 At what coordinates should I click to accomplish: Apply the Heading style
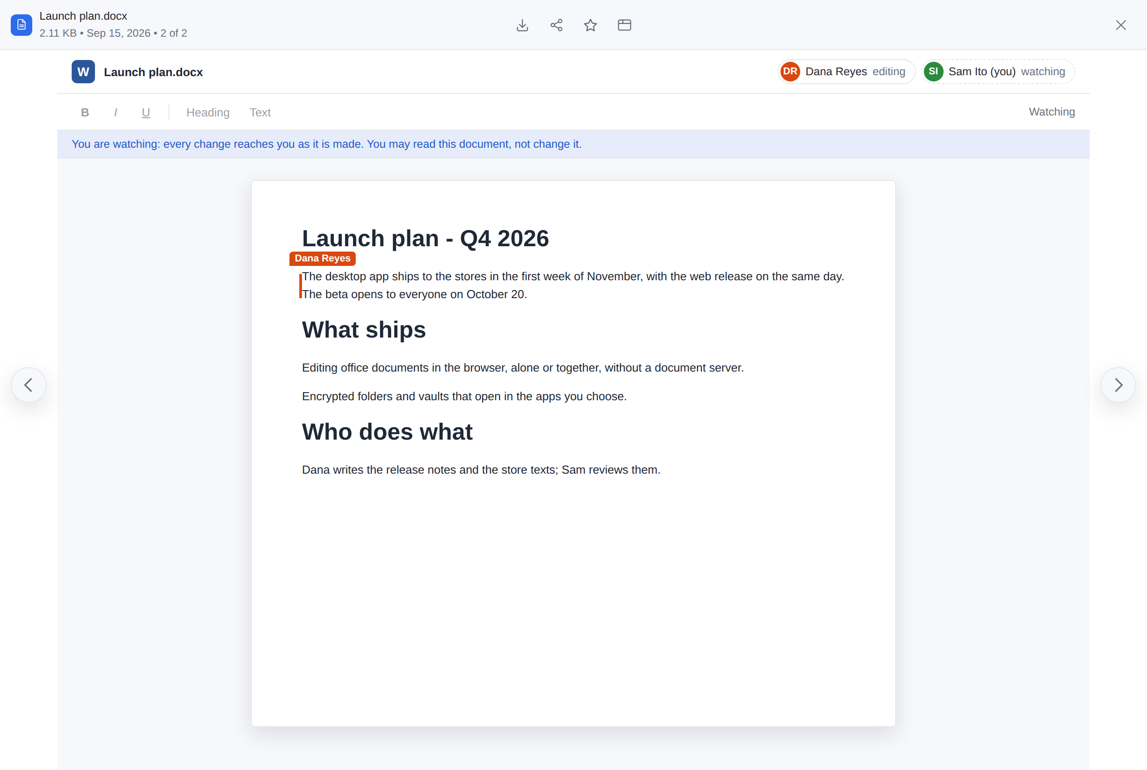(208, 112)
